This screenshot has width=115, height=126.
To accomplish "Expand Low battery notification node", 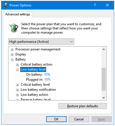I will pyautogui.click(x=17, y=90).
